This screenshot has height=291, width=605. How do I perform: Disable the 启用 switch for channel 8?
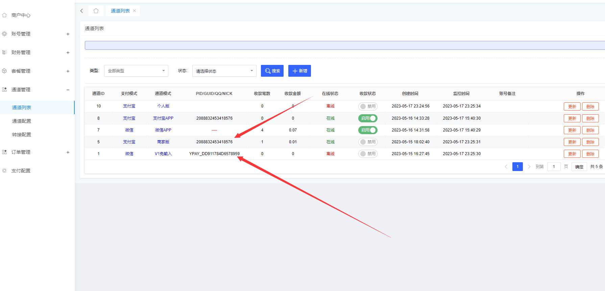367,118
